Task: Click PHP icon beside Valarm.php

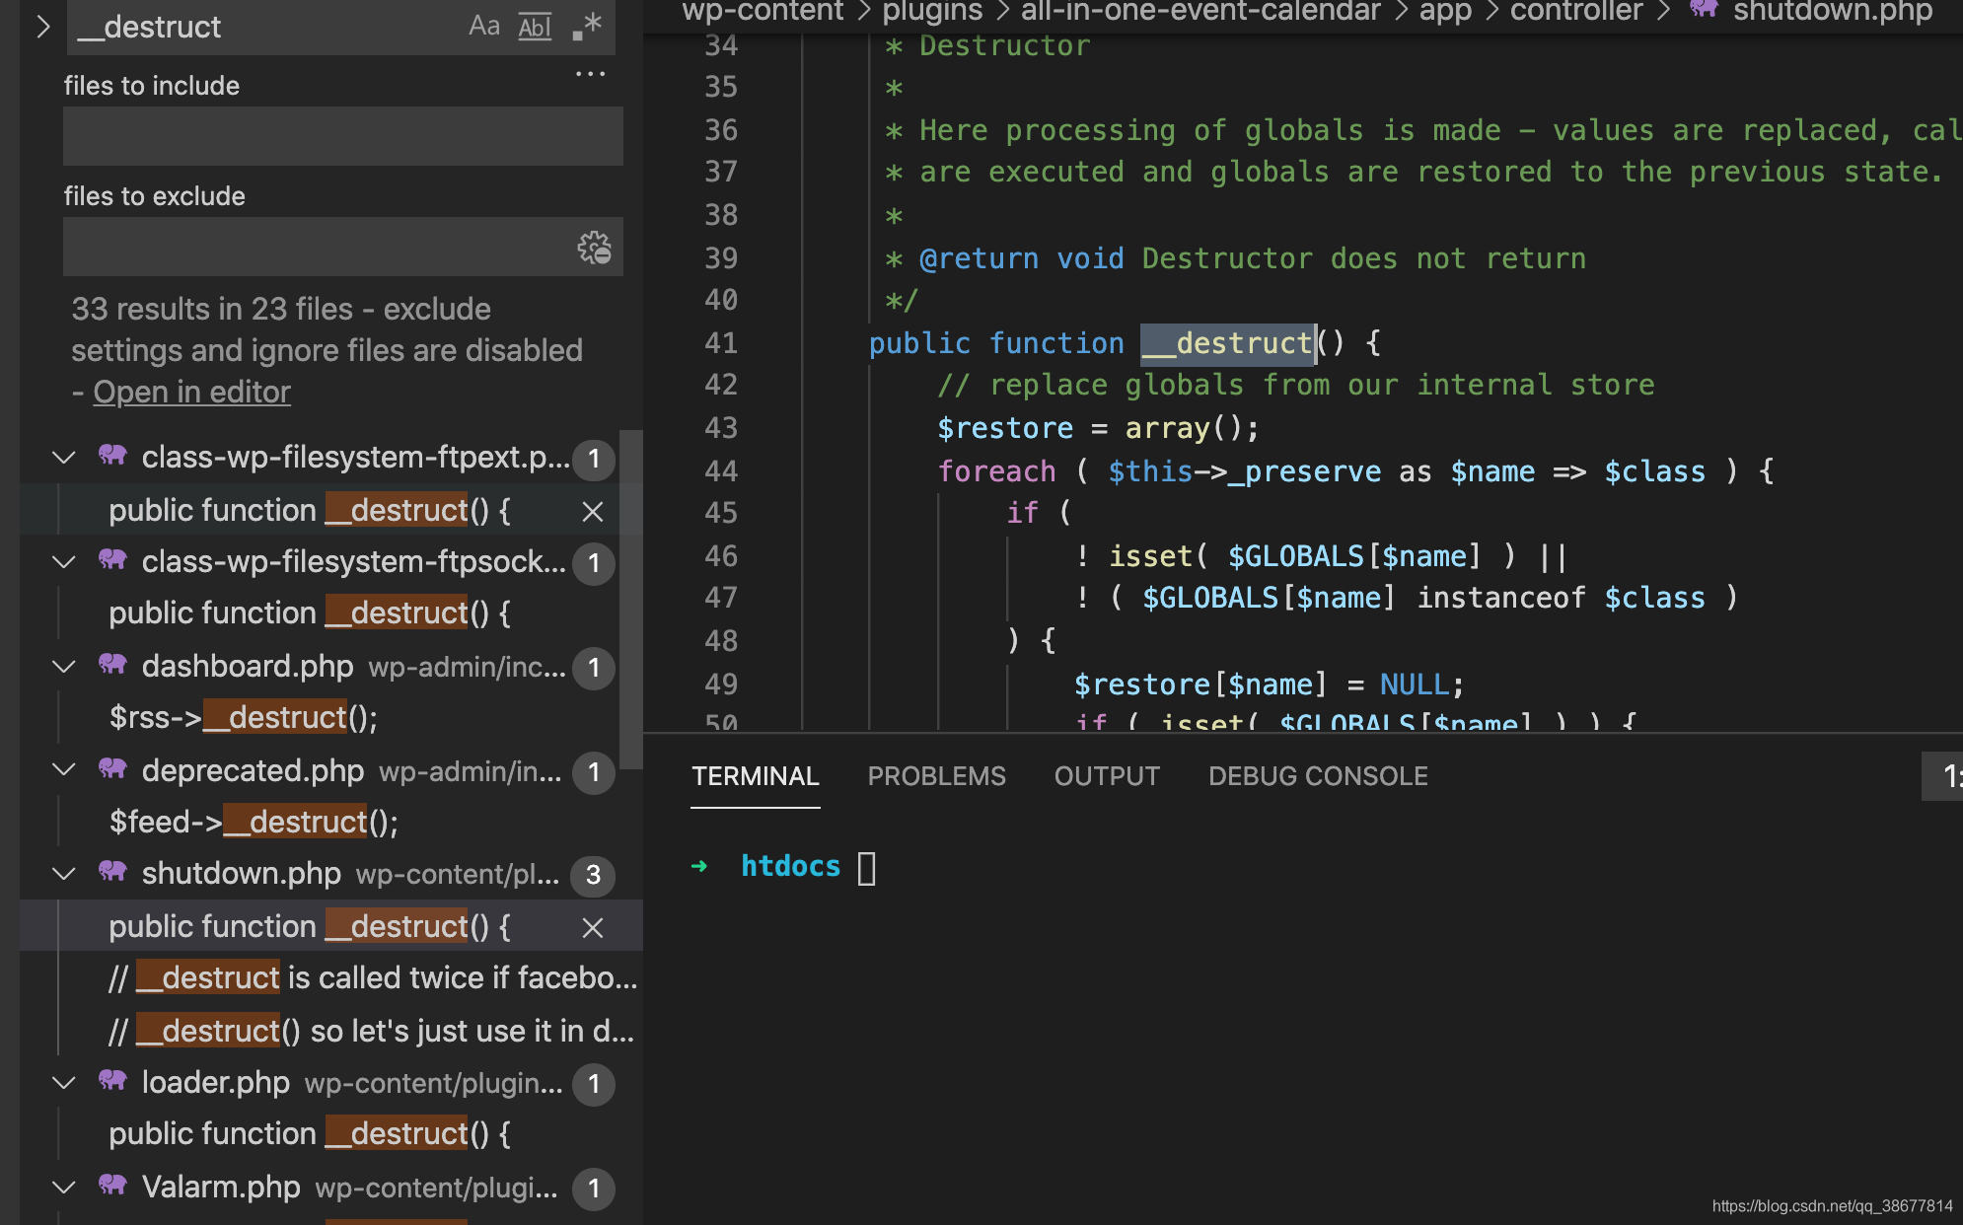Action: (x=112, y=1186)
